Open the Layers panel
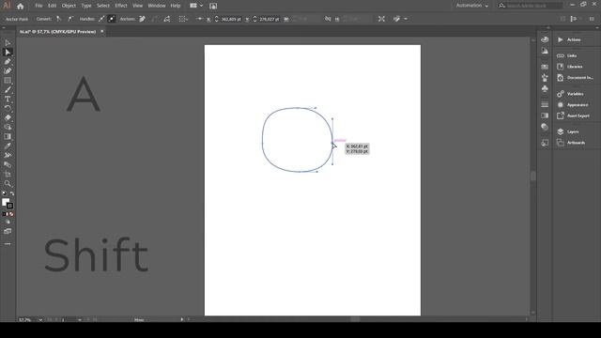The width and height of the screenshot is (601, 338). pyautogui.click(x=573, y=131)
